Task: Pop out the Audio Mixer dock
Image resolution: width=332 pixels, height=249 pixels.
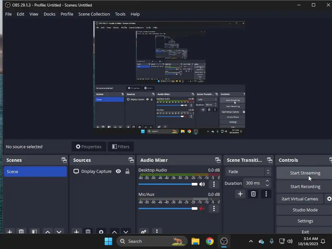Action: tap(218, 160)
